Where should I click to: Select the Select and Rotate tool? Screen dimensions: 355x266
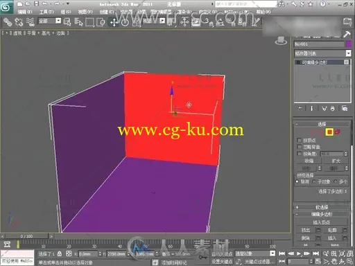(x=125, y=22)
